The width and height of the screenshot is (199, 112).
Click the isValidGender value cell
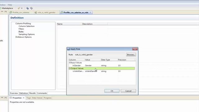click(91, 71)
